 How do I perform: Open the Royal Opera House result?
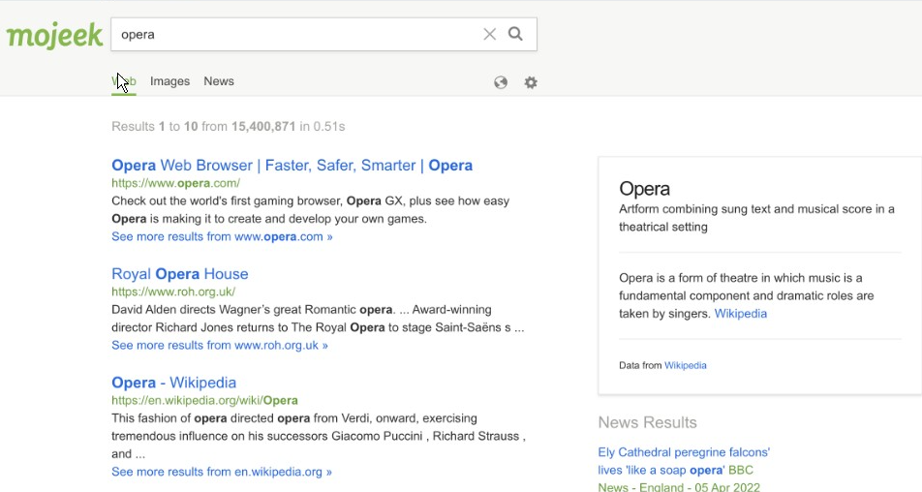[x=180, y=274]
